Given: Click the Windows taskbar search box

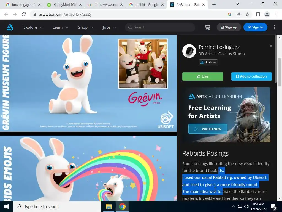Looking at the screenshot, I should 57,206.
